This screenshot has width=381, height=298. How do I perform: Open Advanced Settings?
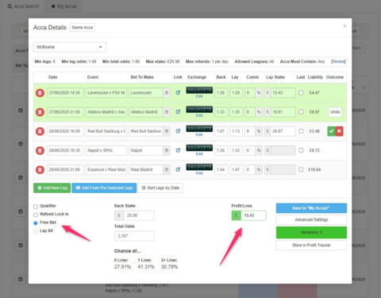[311, 219]
